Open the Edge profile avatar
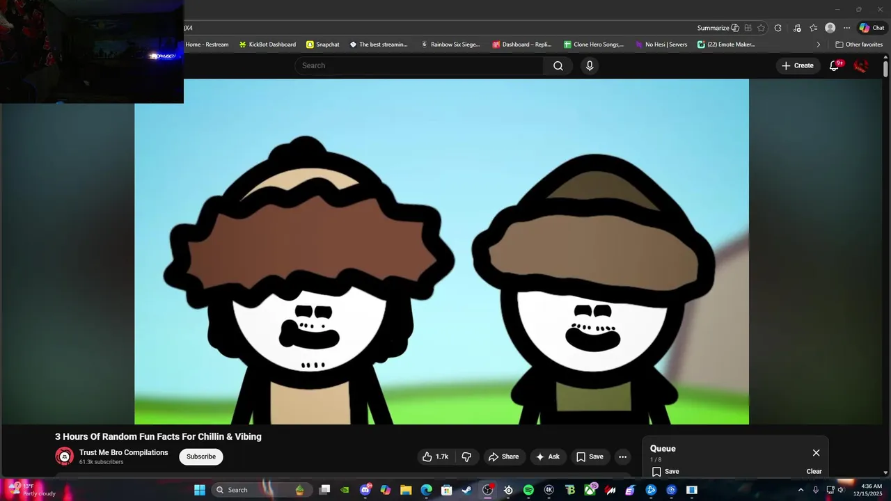Screen dimensions: 891x501 (x=830, y=28)
